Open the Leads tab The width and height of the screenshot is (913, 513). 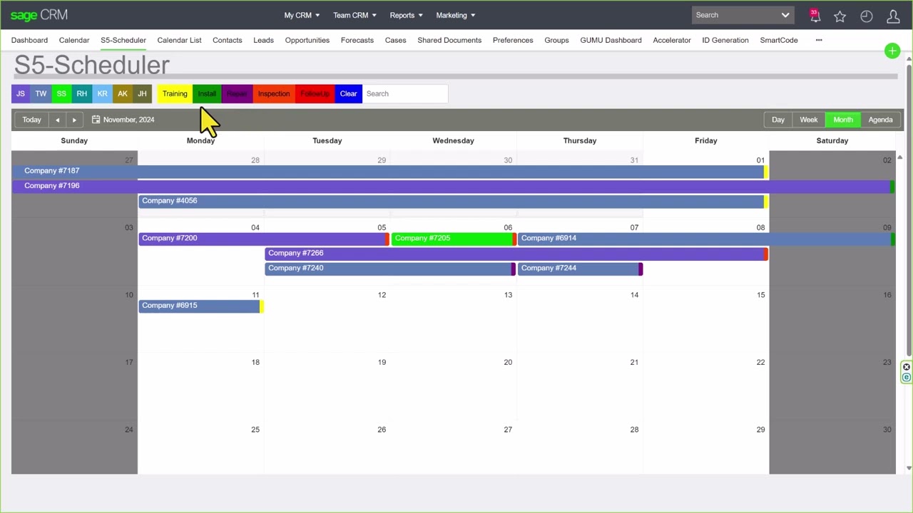(x=263, y=40)
